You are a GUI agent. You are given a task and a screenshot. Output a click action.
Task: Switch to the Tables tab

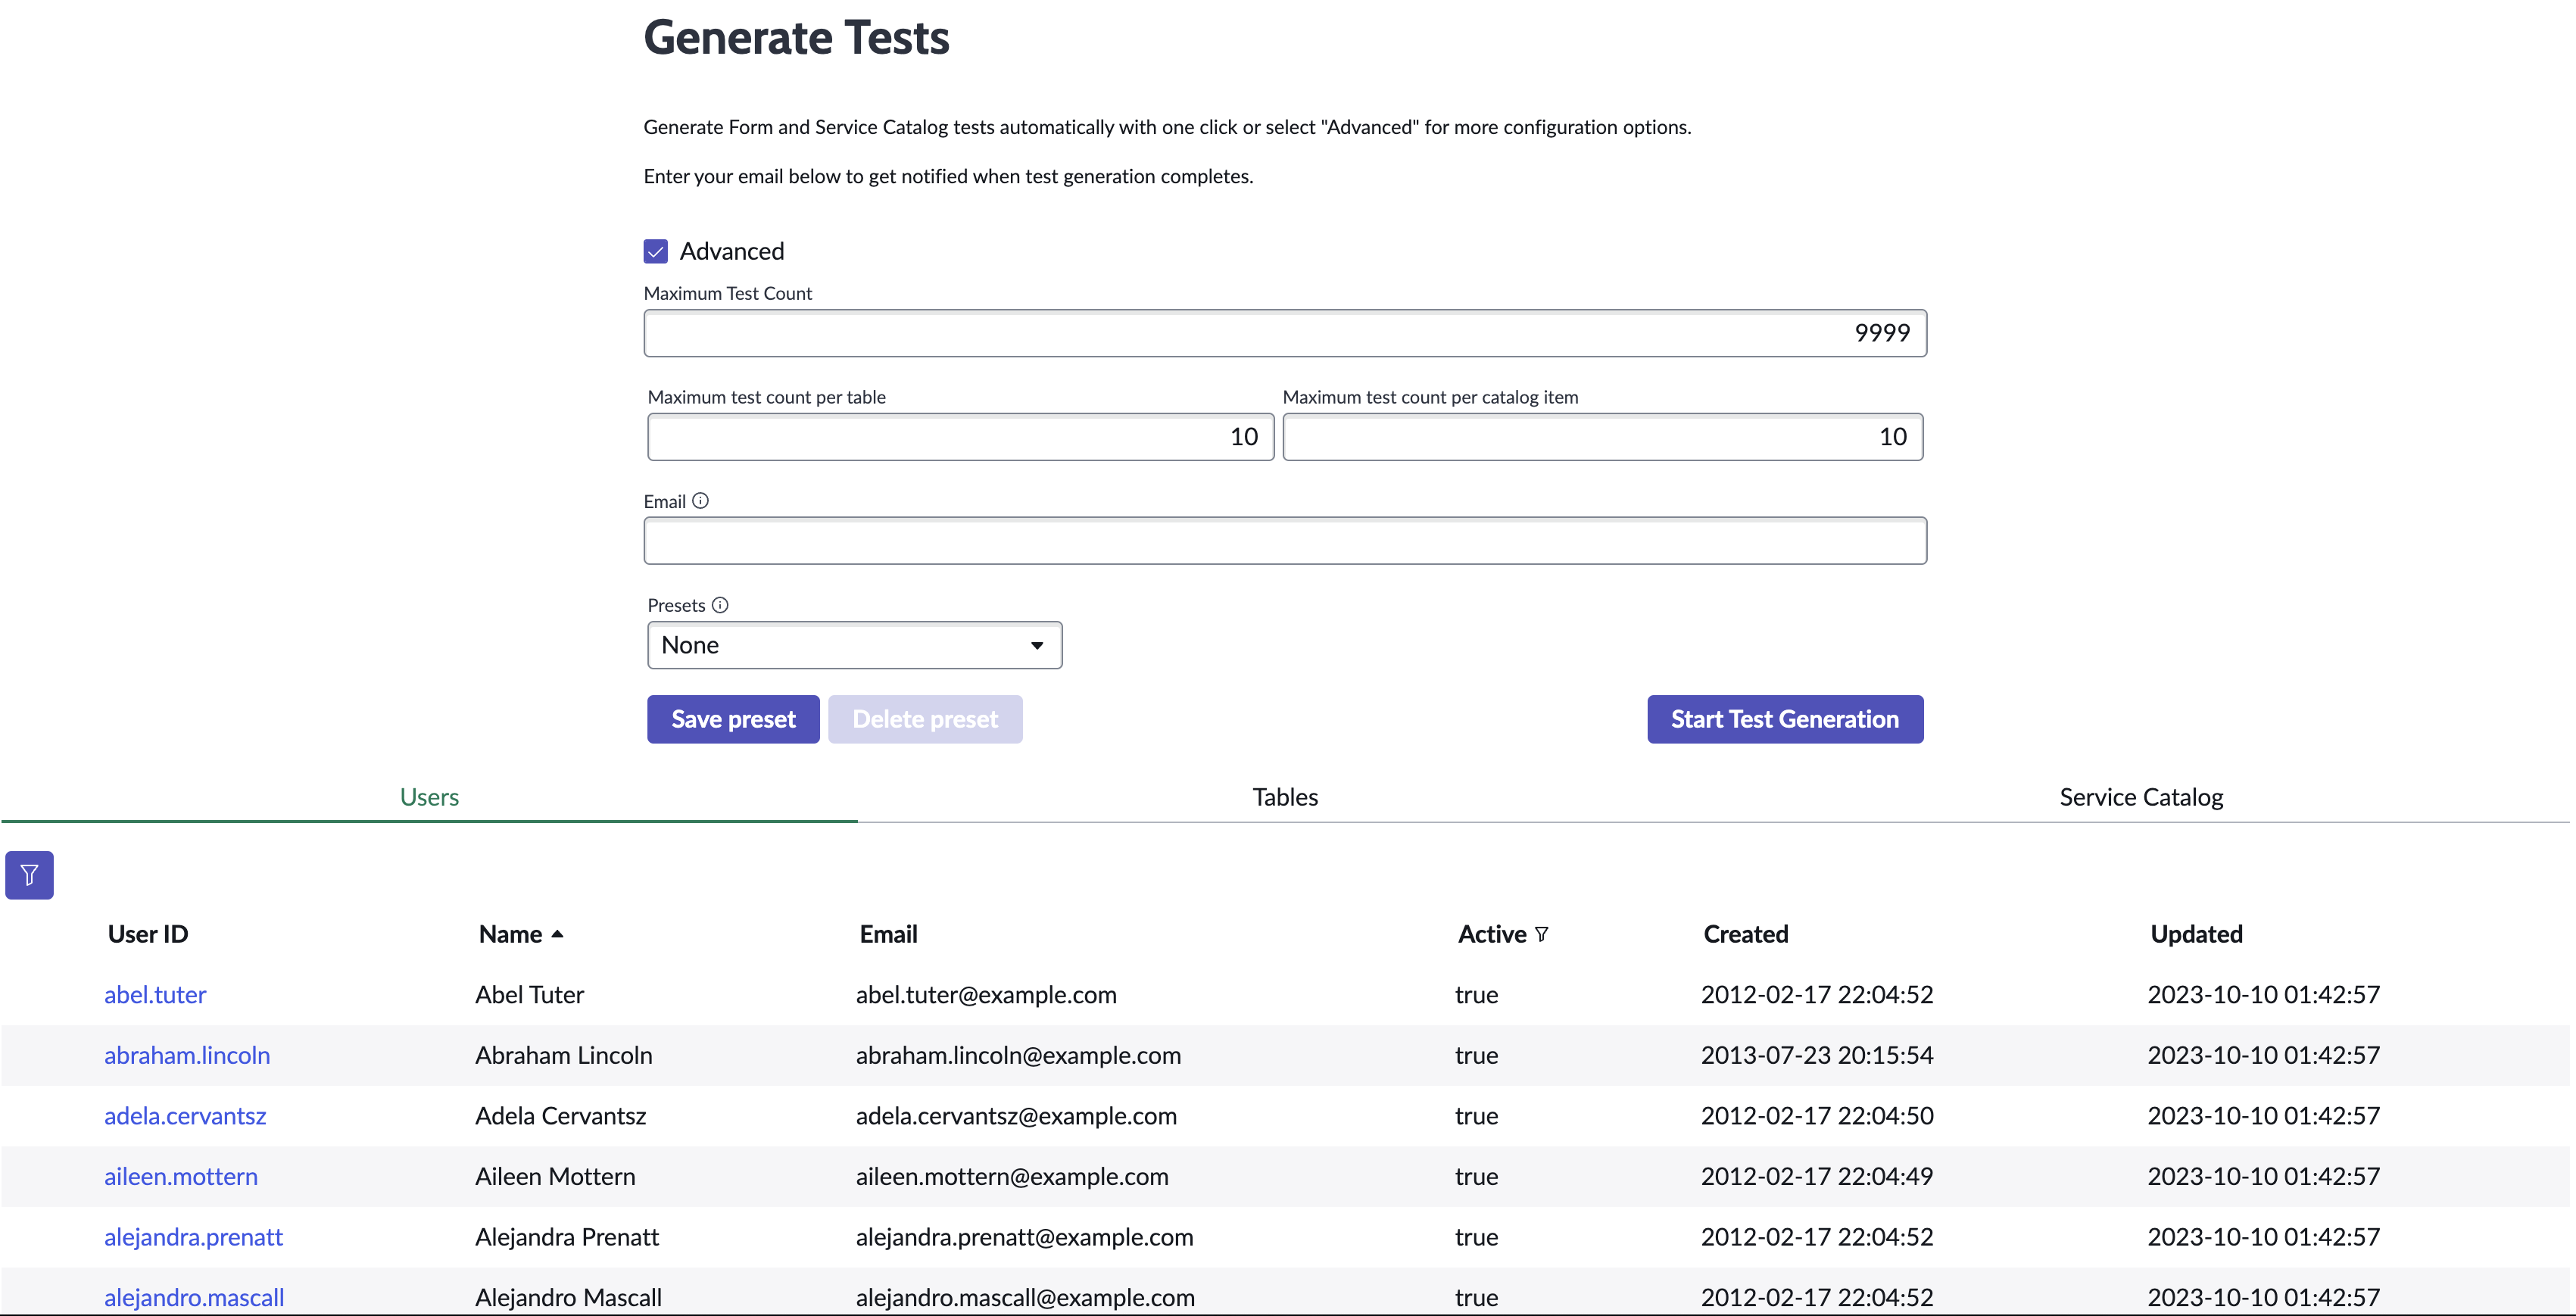coord(1285,797)
